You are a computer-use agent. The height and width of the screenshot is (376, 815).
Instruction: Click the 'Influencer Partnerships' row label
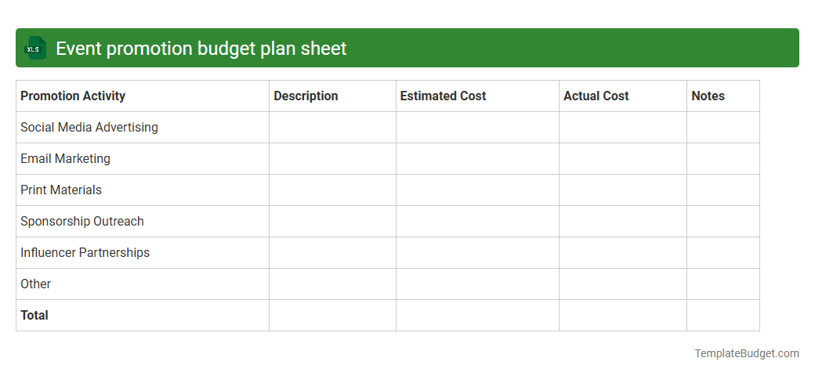85,252
